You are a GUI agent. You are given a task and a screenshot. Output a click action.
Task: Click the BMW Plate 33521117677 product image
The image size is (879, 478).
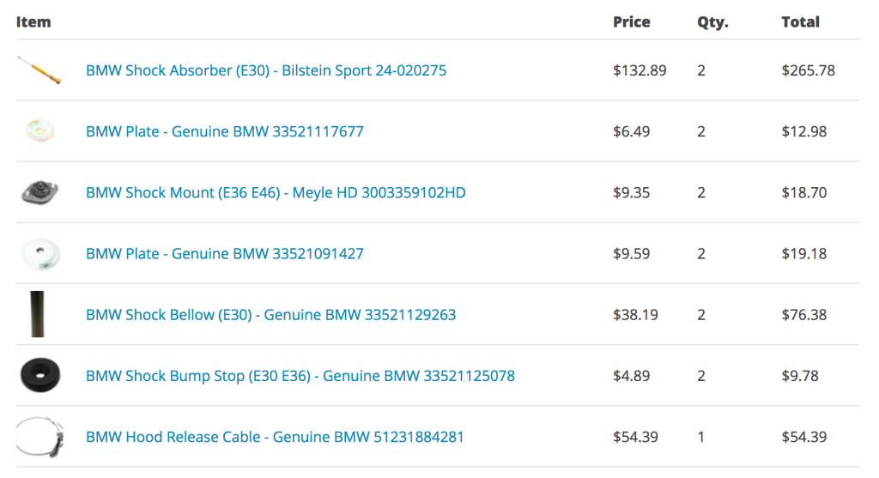[40, 131]
